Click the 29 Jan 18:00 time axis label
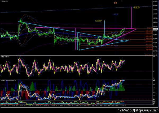 pos(107,106)
